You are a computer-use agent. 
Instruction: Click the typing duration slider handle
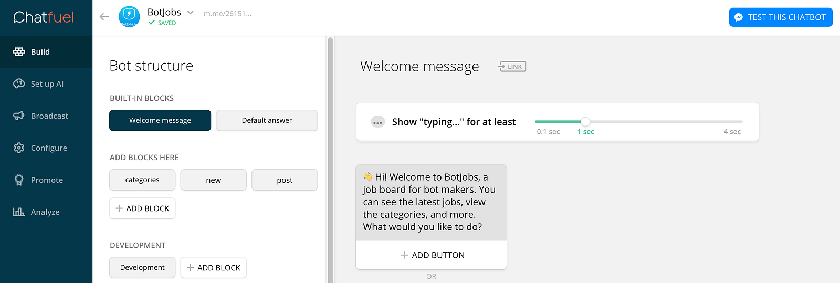(585, 121)
